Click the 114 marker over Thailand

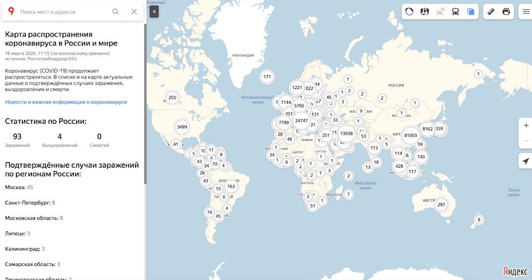click(398, 154)
